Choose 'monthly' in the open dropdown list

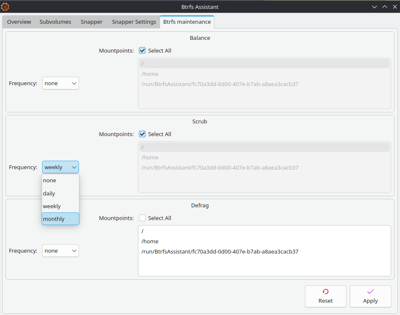[60, 219]
